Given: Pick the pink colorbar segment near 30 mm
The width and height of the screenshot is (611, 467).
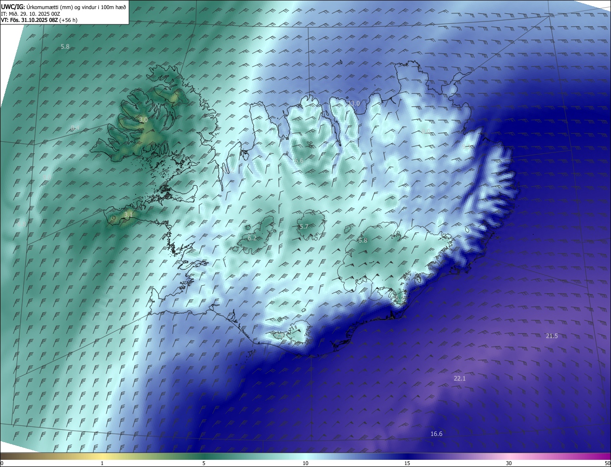Looking at the screenshot, I should [x=509, y=456].
